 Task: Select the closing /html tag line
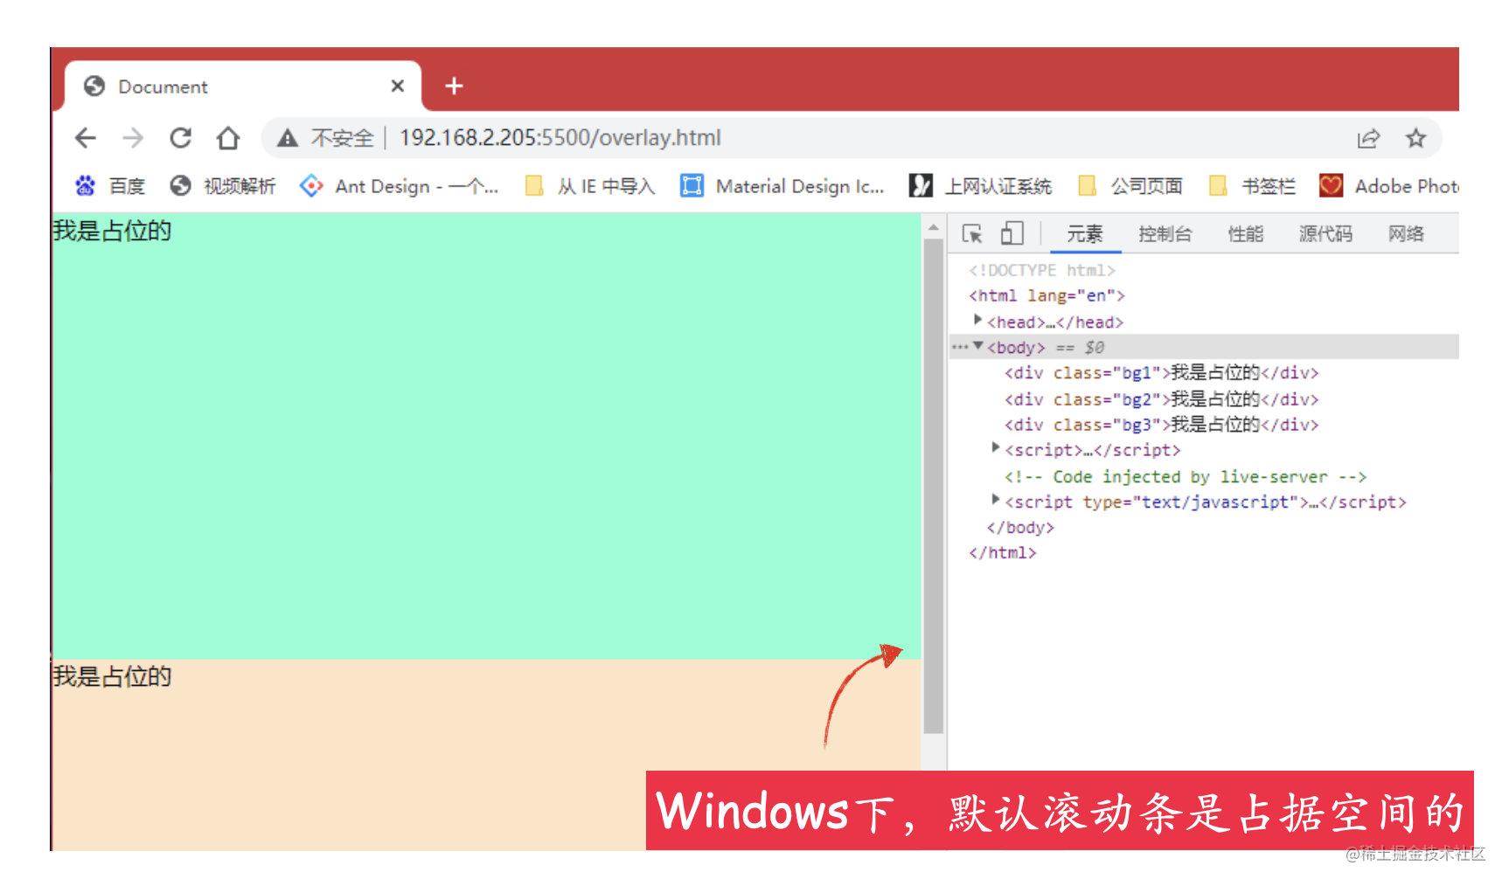click(x=1003, y=553)
